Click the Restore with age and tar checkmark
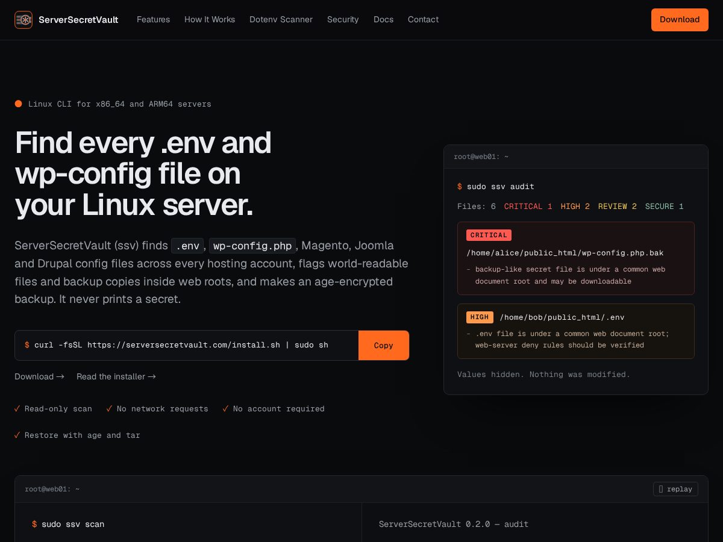The height and width of the screenshot is (542, 723). 17,435
